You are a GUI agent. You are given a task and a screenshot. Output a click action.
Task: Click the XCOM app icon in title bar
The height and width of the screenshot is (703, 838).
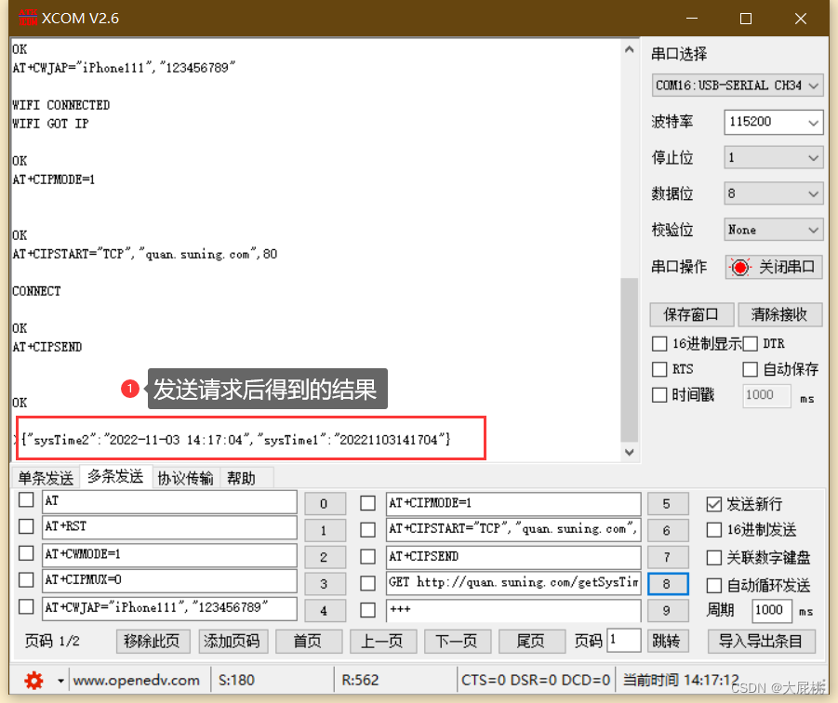tap(28, 18)
